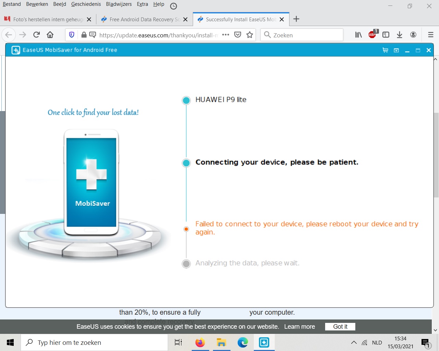Click the permissions icon in address bar
This screenshot has height=351, width=439.
tap(93, 35)
